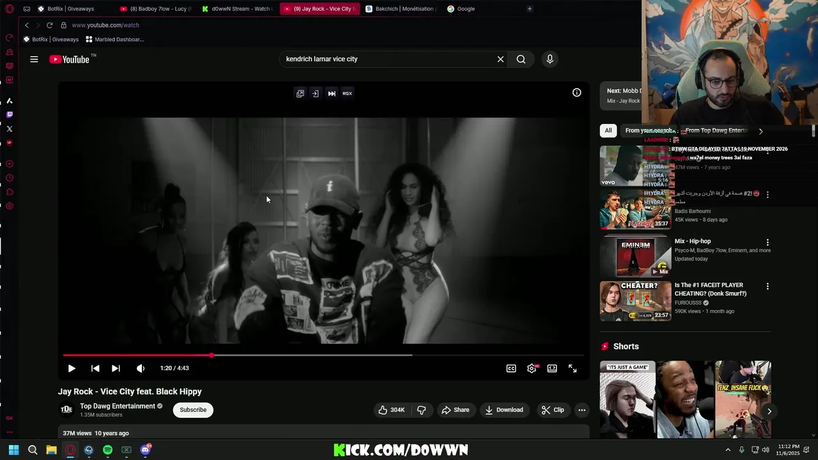Reload the page

point(49,25)
